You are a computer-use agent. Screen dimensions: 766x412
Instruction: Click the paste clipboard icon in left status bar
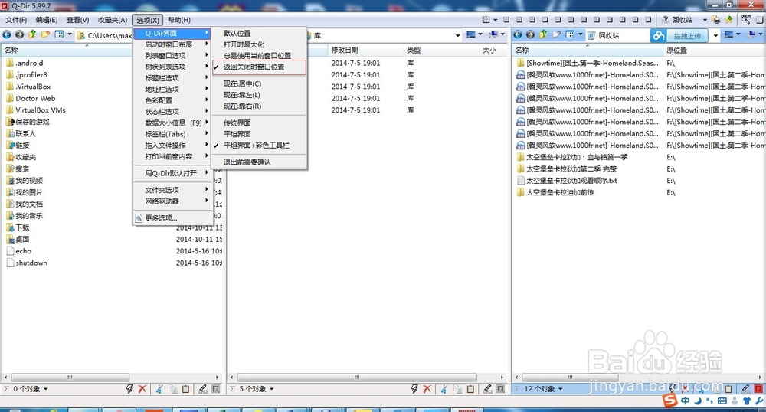pos(185,389)
